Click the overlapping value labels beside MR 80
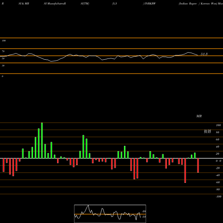223x223 pixels. click(x=207, y=131)
